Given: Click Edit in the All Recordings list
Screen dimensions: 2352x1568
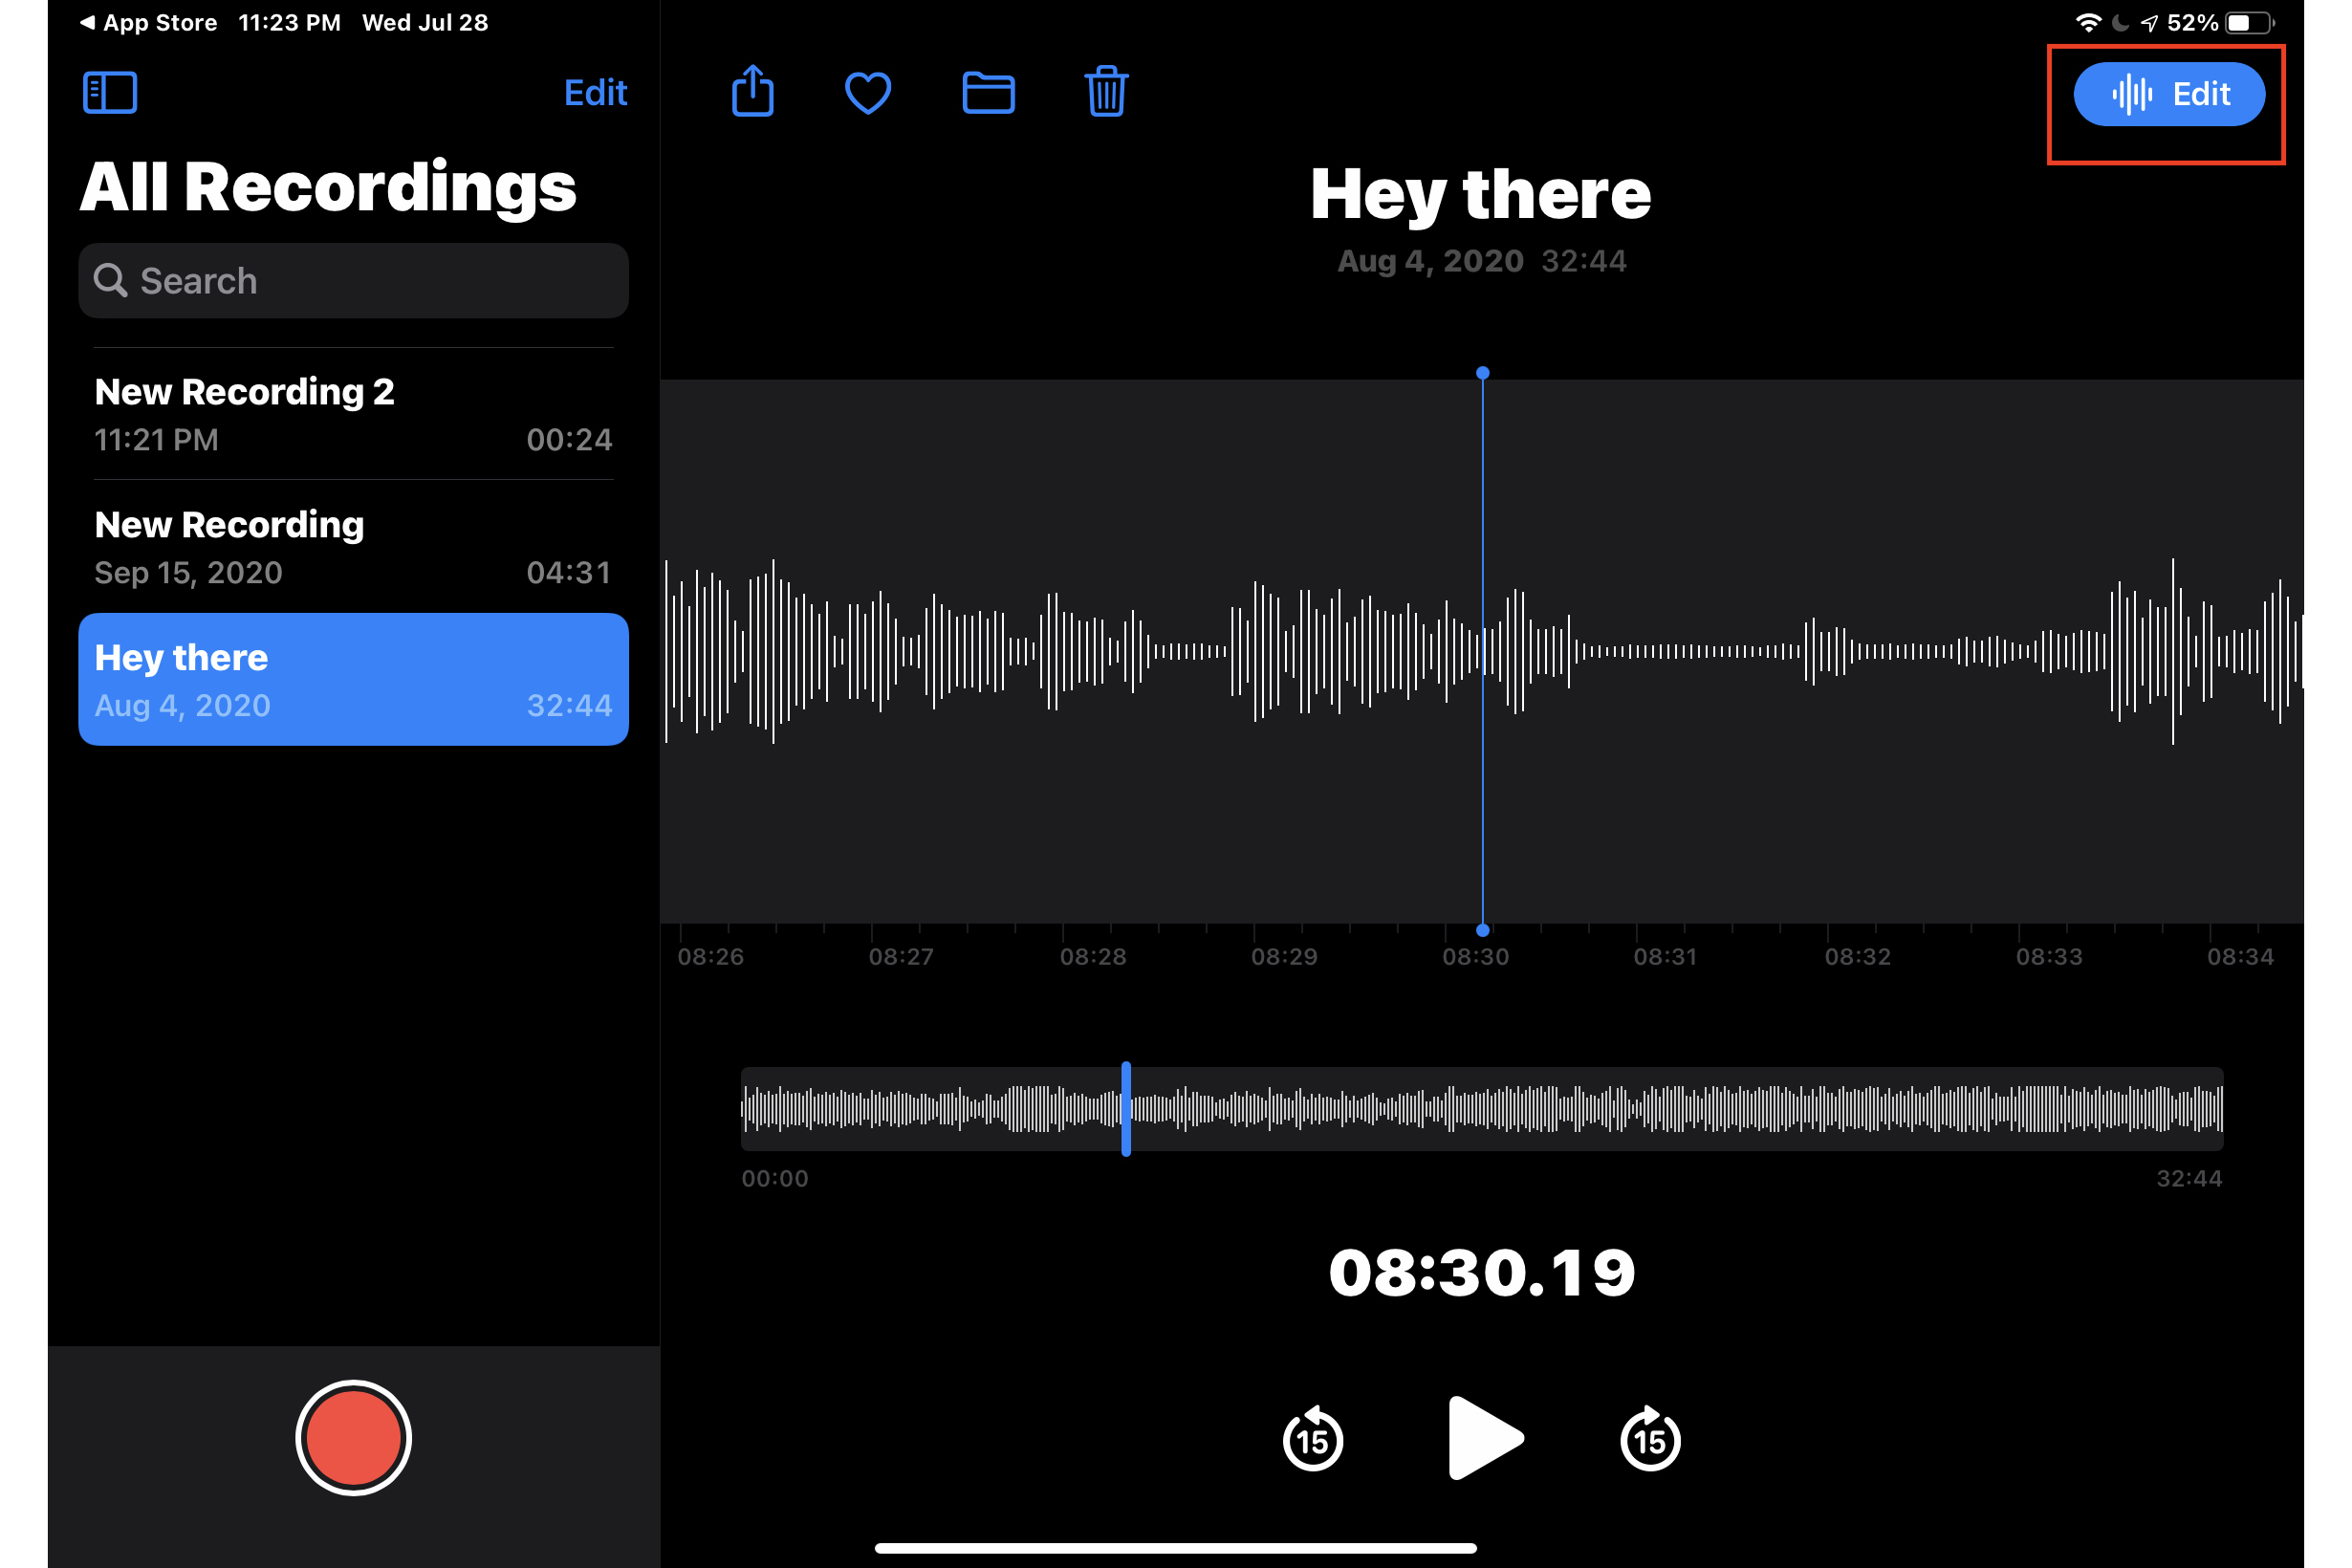Looking at the screenshot, I should pos(593,91).
